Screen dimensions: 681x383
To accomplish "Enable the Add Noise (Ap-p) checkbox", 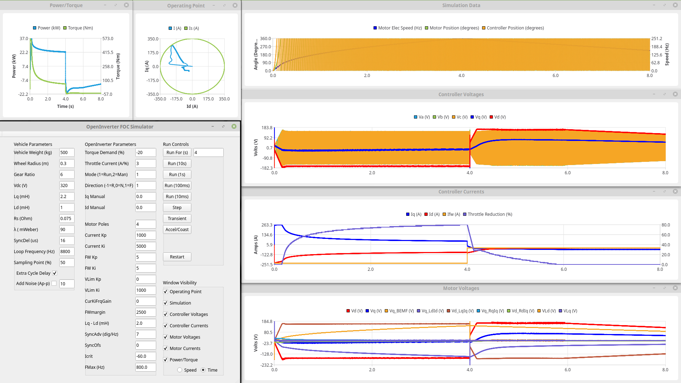I will point(54,283).
